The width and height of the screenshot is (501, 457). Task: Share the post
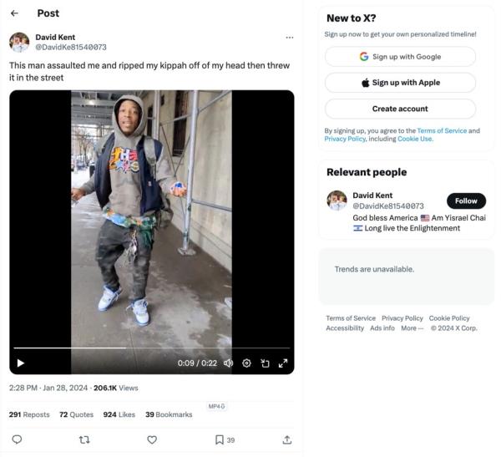[x=287, y=439]
